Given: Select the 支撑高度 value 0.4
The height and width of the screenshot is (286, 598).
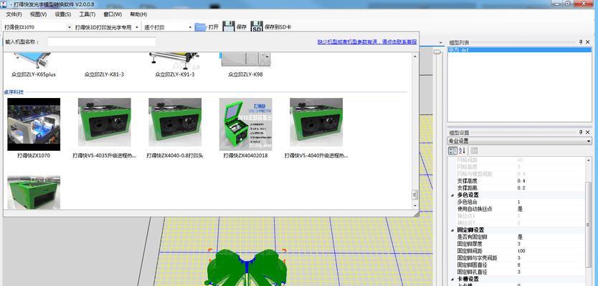Looking at the screenshot, I should point(521,181).
